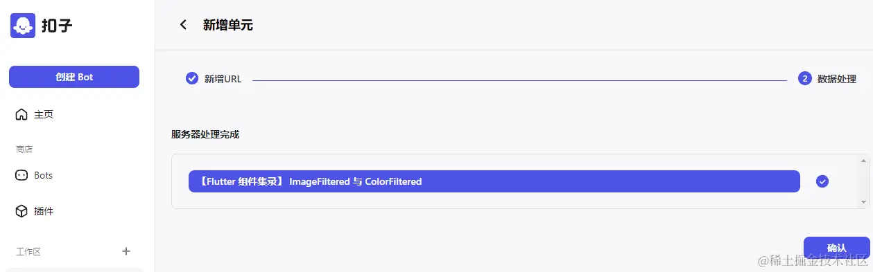Click the 创建 Bot button
Screen dimensions: 873x272
tap(74, 77)
